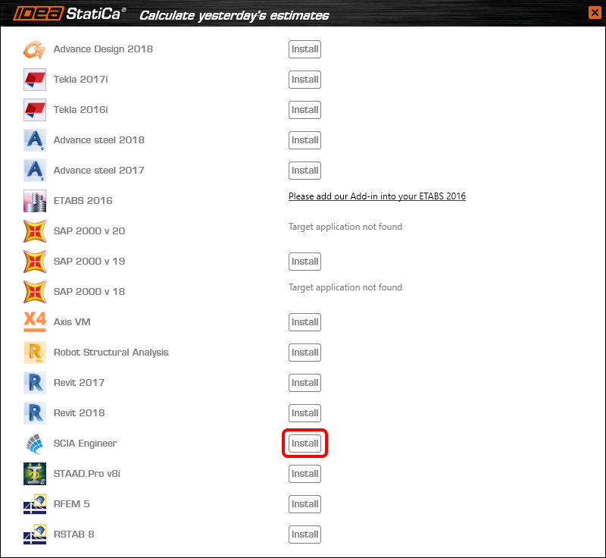Viewport: 606px width, 558px height.
Task: Click the Advance steel 2017 icon
Action: [34, 171]
